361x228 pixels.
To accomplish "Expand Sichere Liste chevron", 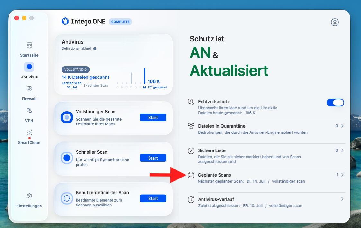I will (342, 150).
